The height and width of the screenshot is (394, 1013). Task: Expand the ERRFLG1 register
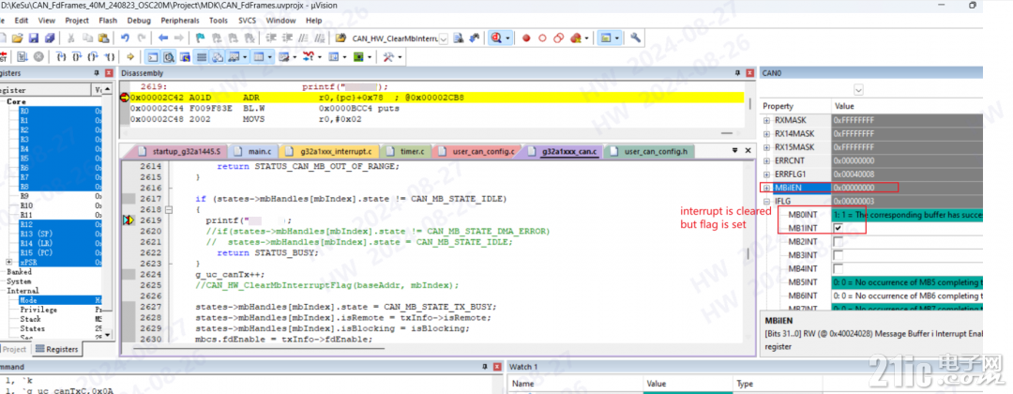(x=767, y=174)
